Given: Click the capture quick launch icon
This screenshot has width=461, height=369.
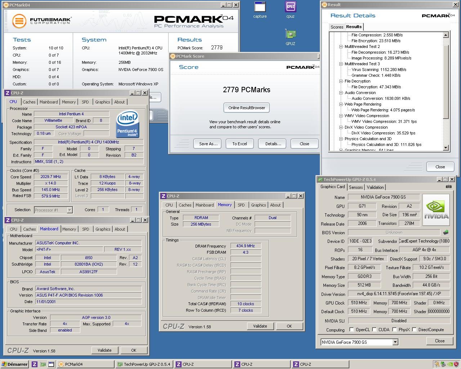Looking at the screenshot, I should [x=51, y=364].
